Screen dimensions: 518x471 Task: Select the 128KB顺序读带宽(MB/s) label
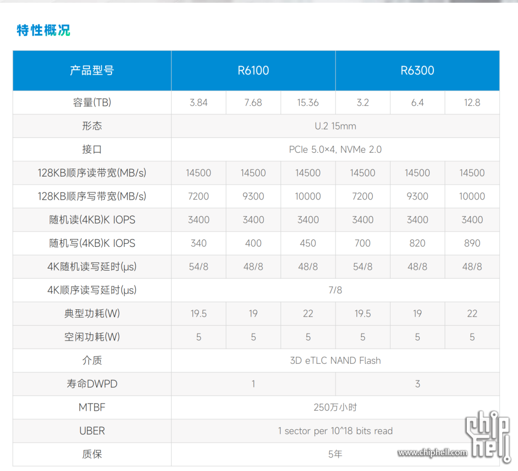tap(92, 173)
